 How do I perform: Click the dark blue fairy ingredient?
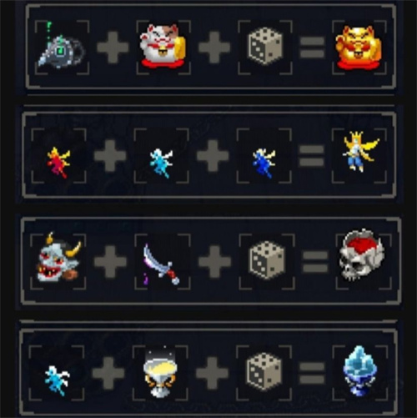(264, 163)
